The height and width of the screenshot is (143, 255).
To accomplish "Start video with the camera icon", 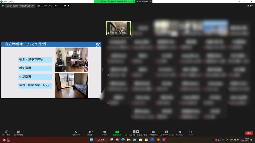I will click(x=18, y=133).
